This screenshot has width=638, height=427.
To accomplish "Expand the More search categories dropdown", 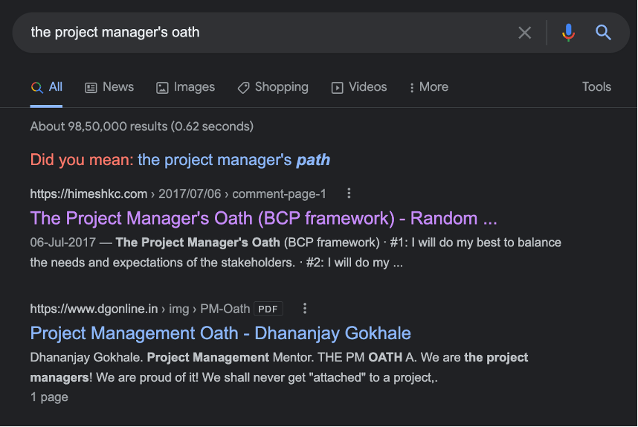I will click(x=428, y=87).
